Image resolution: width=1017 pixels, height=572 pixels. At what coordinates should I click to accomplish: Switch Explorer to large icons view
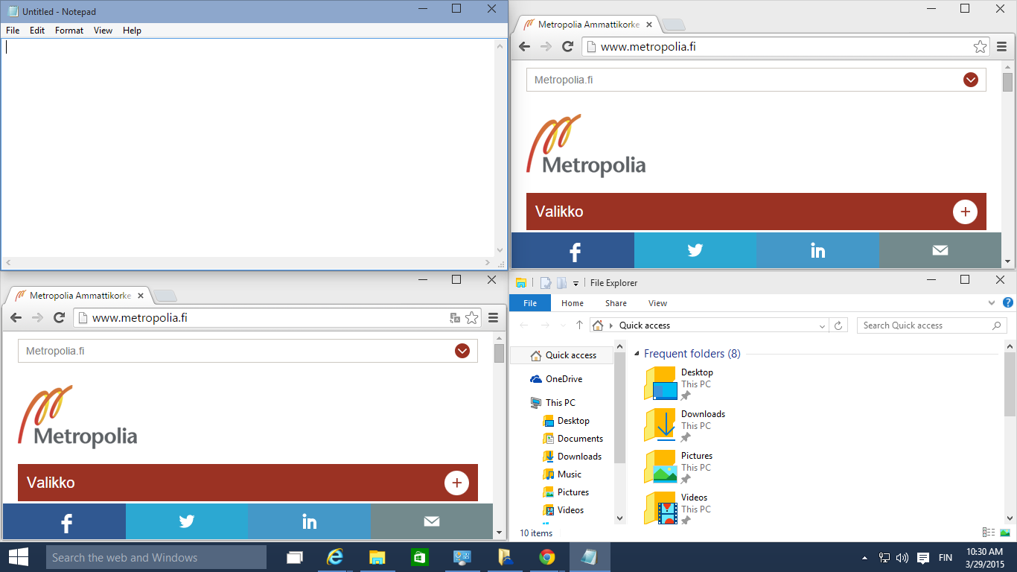1005,533
